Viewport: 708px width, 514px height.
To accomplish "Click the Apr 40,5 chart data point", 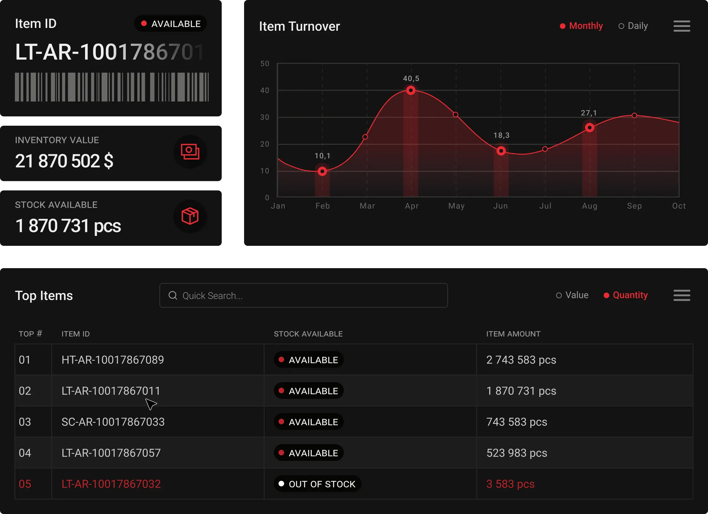I will (411, 91).
